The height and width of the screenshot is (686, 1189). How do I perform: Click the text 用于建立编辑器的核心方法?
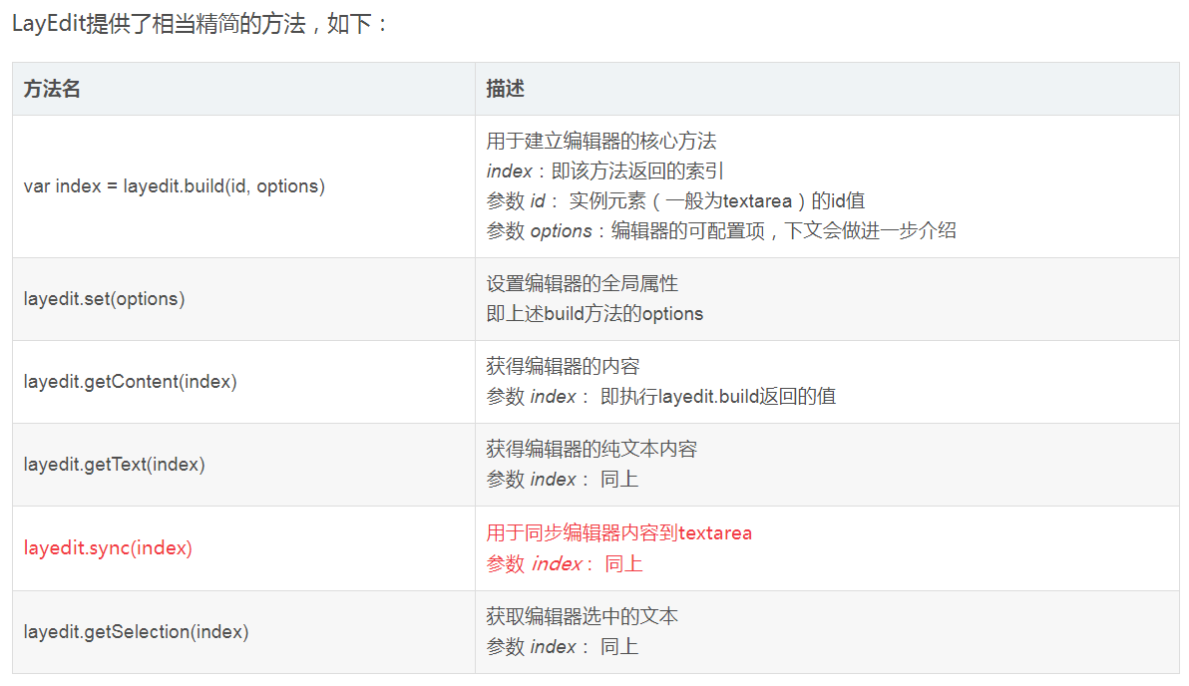(601, 142)
